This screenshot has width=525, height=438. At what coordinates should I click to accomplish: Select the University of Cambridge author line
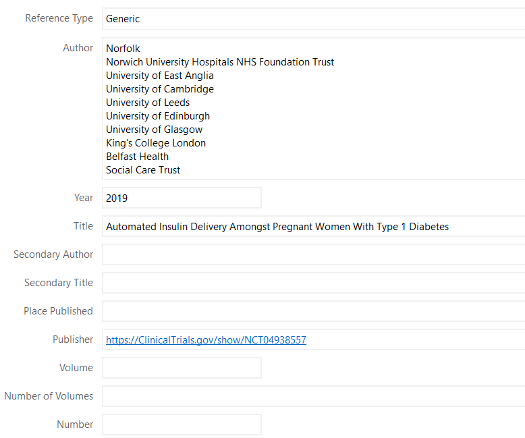tap(160, 89)
